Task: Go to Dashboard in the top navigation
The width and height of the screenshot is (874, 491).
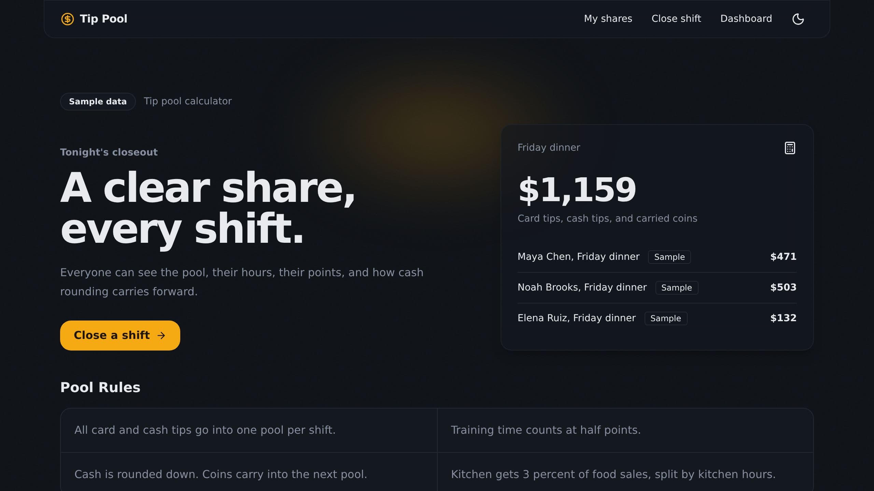Action: tap(746, 18)
